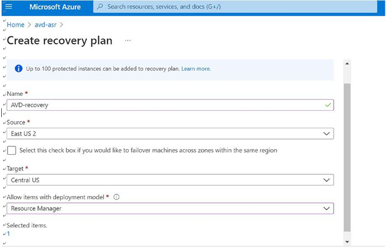Open the ellipsis menu beside Create recovery plan
Screen dimensions: 387x249
(x=128, y=41)
